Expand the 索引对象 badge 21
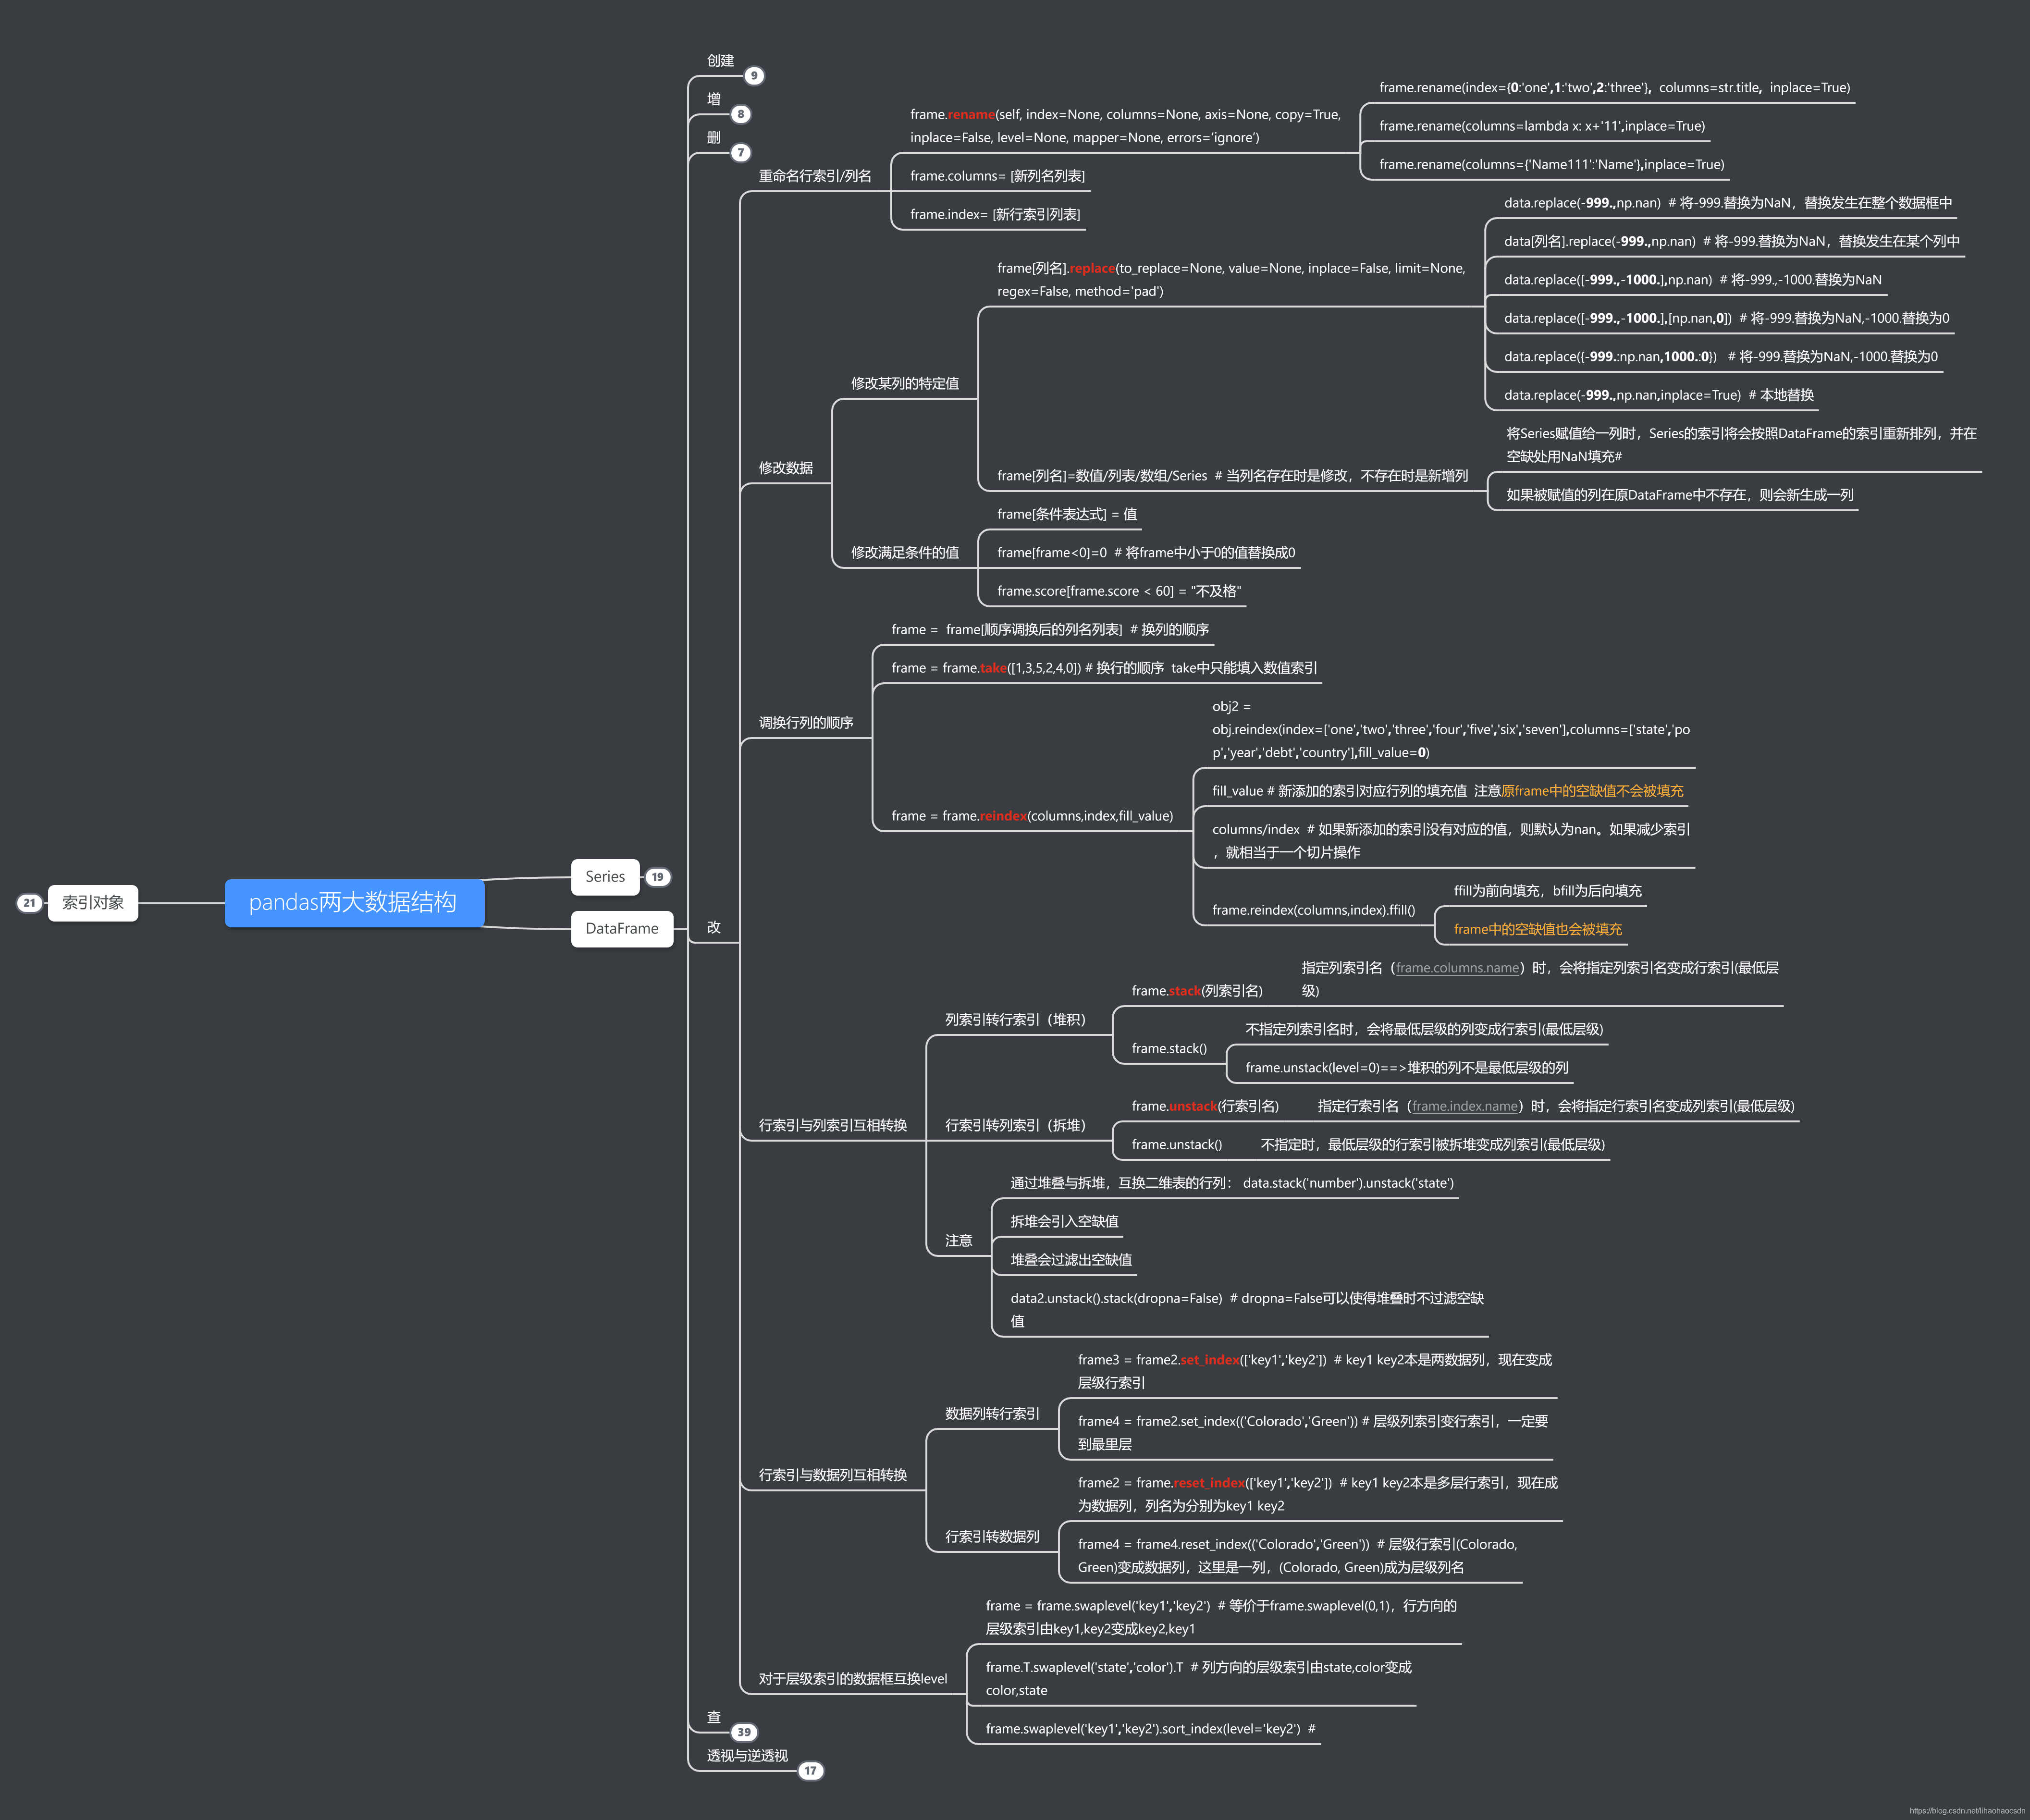This screenshot has width=2030, height=1820. point(29,903)
